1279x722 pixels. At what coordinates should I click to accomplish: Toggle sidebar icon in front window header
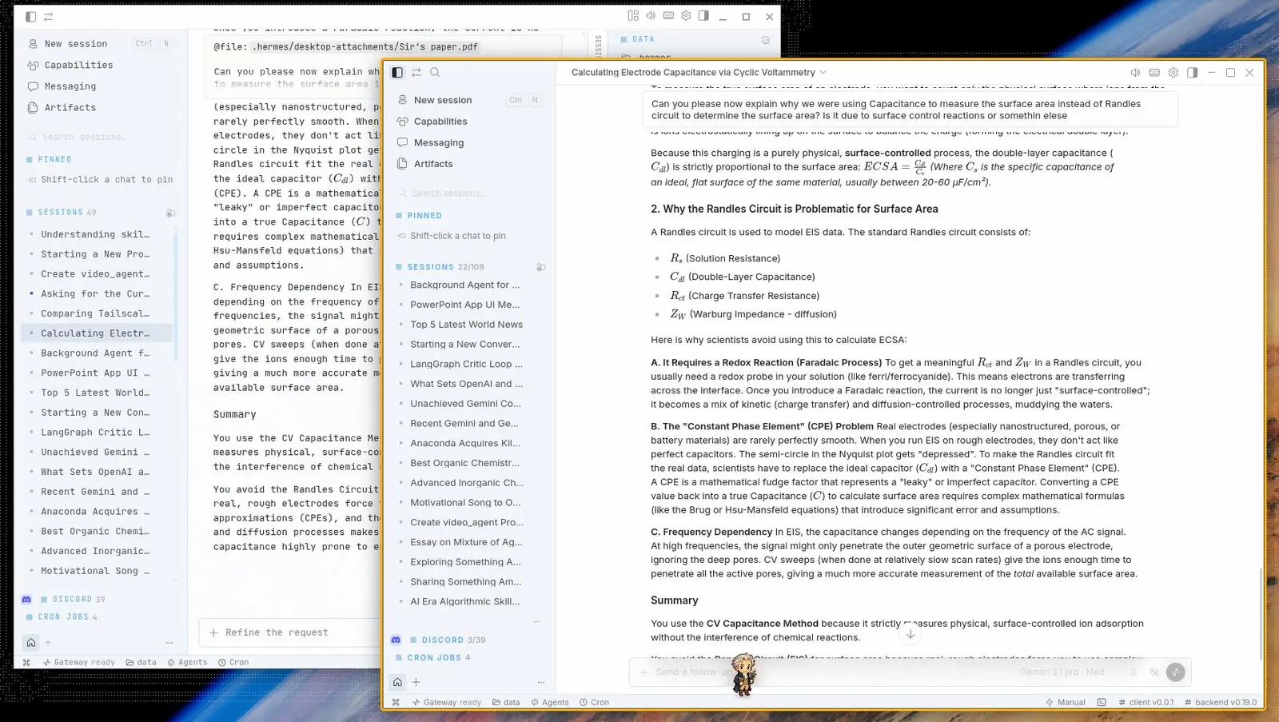(x=397, y=72)
